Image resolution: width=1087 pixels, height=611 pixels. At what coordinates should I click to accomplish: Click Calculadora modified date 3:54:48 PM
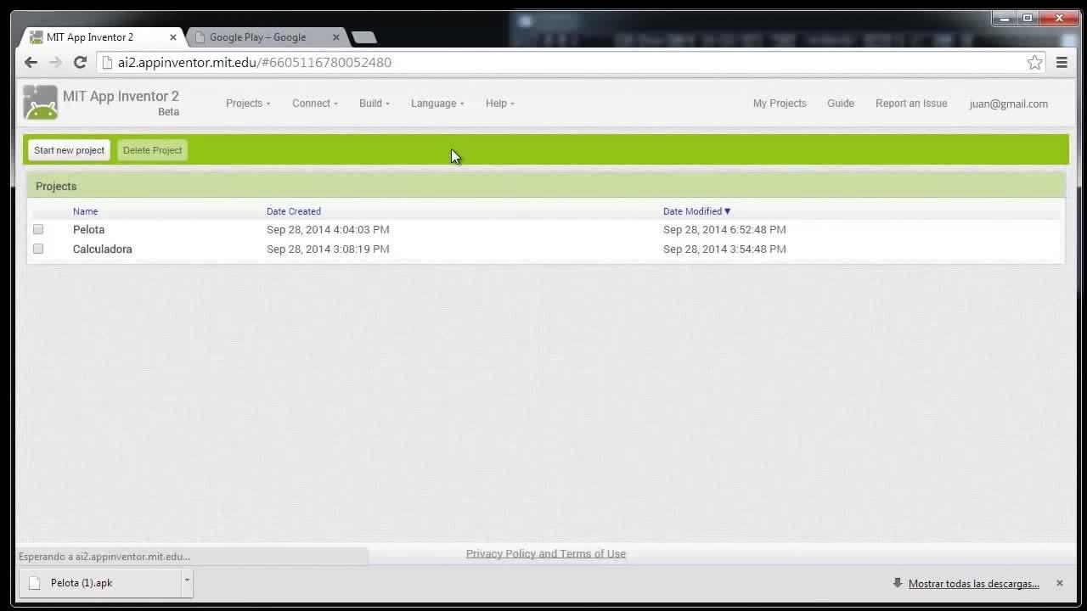coord(724,249)
